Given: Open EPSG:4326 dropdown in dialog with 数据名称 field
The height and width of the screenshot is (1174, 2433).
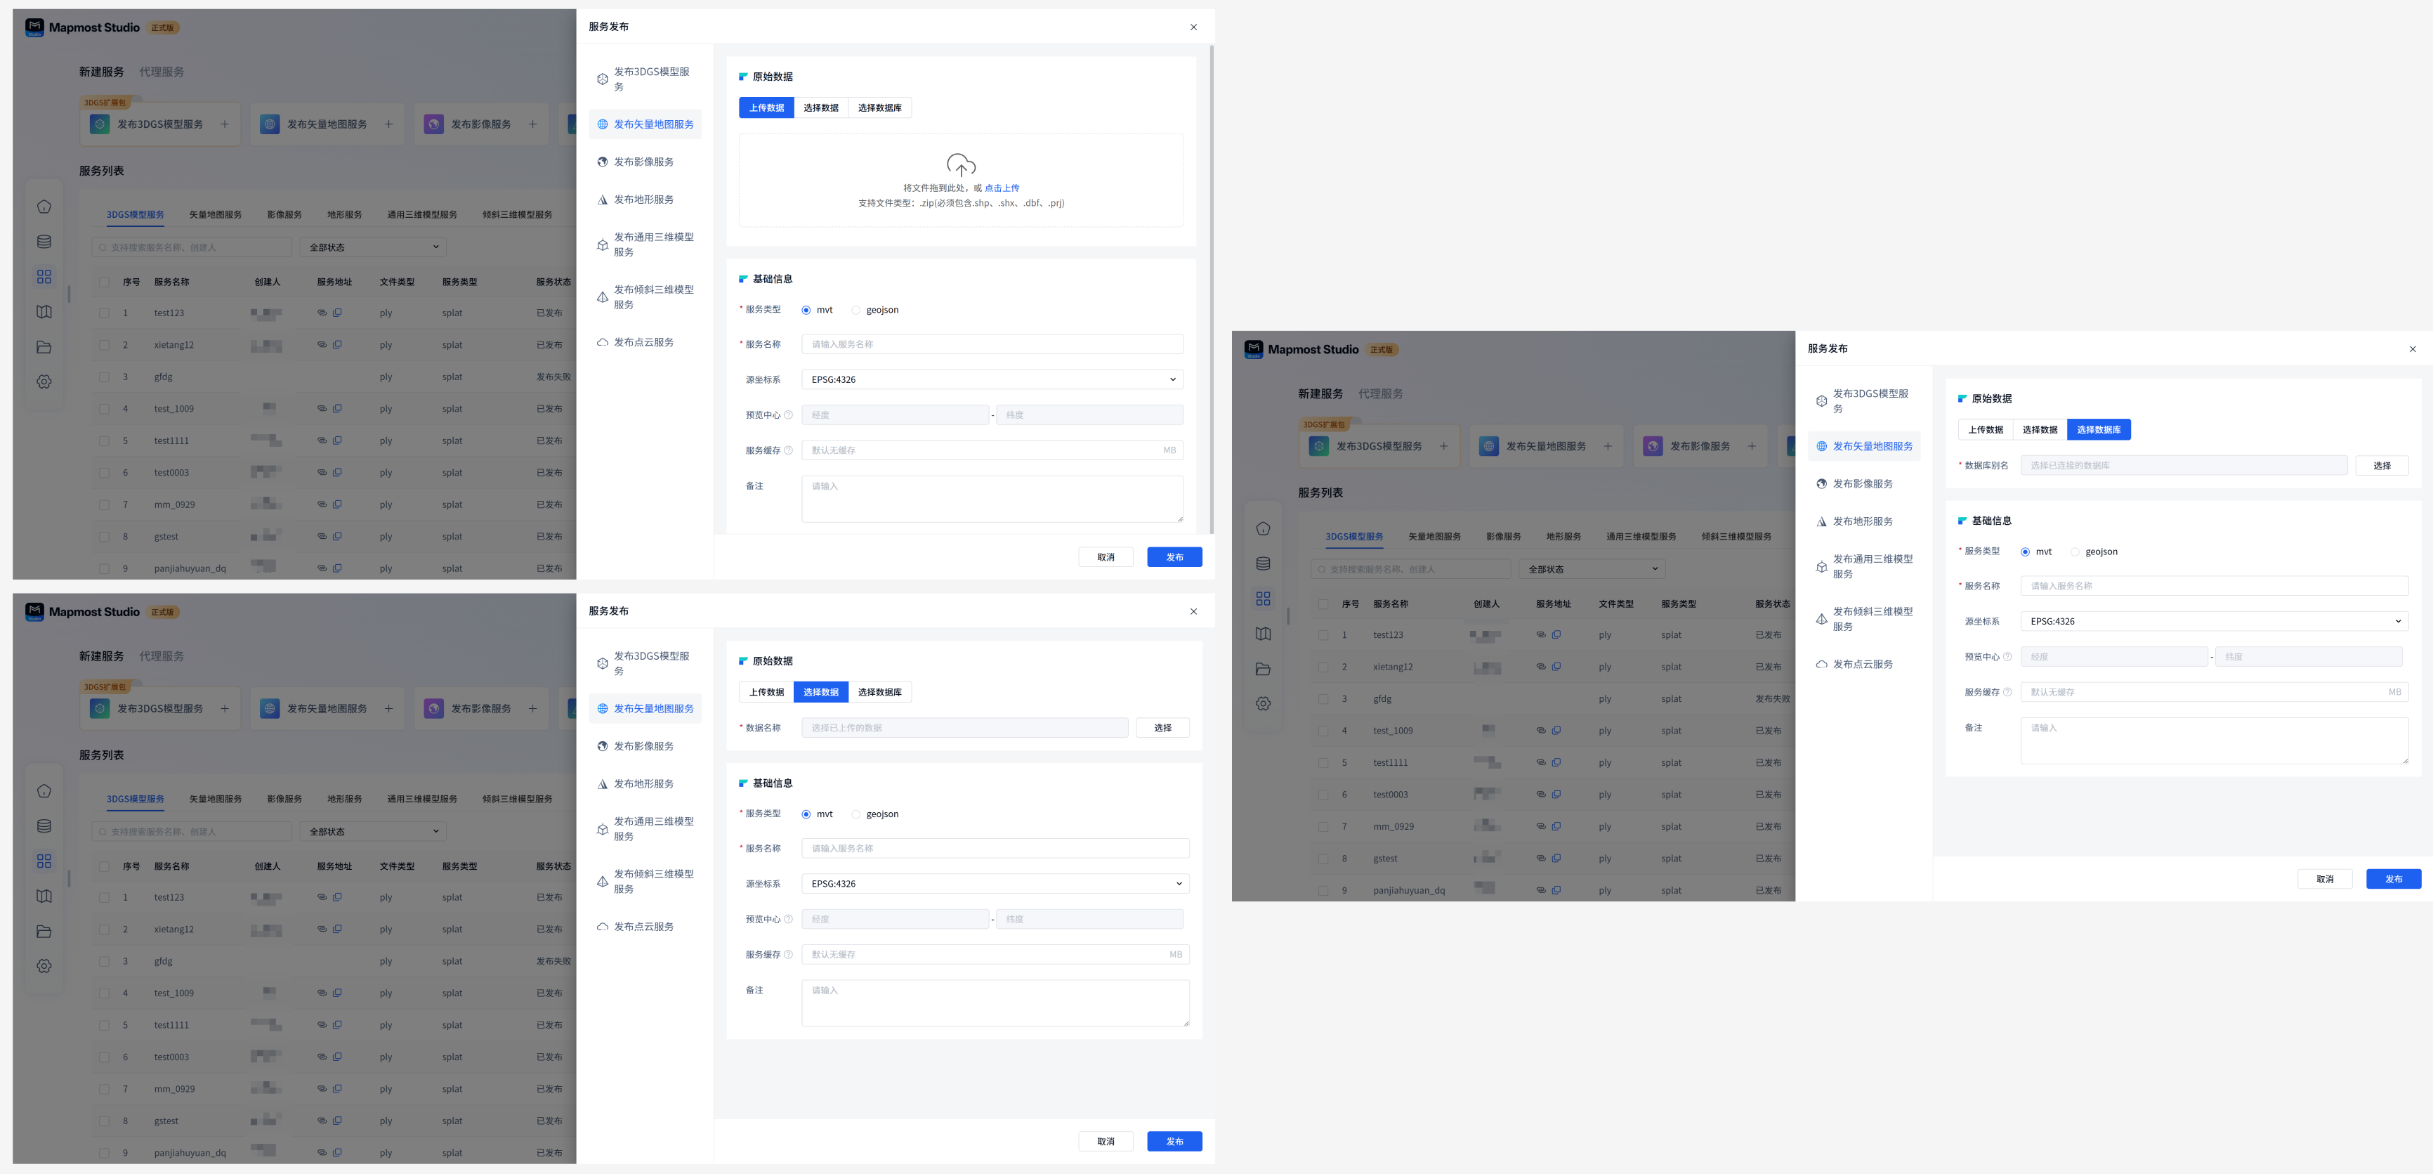Looking at the screenshot, I should click(995, 884).
